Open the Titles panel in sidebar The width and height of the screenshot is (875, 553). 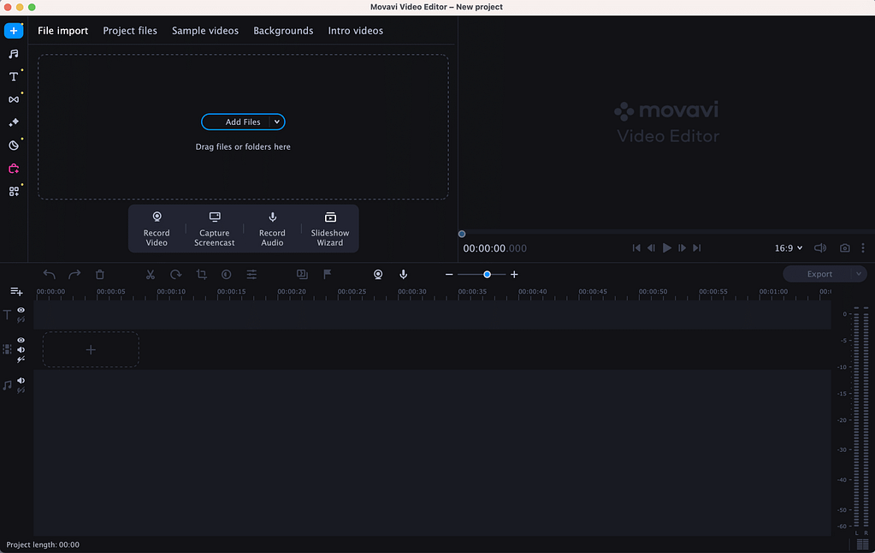point(14,77)
